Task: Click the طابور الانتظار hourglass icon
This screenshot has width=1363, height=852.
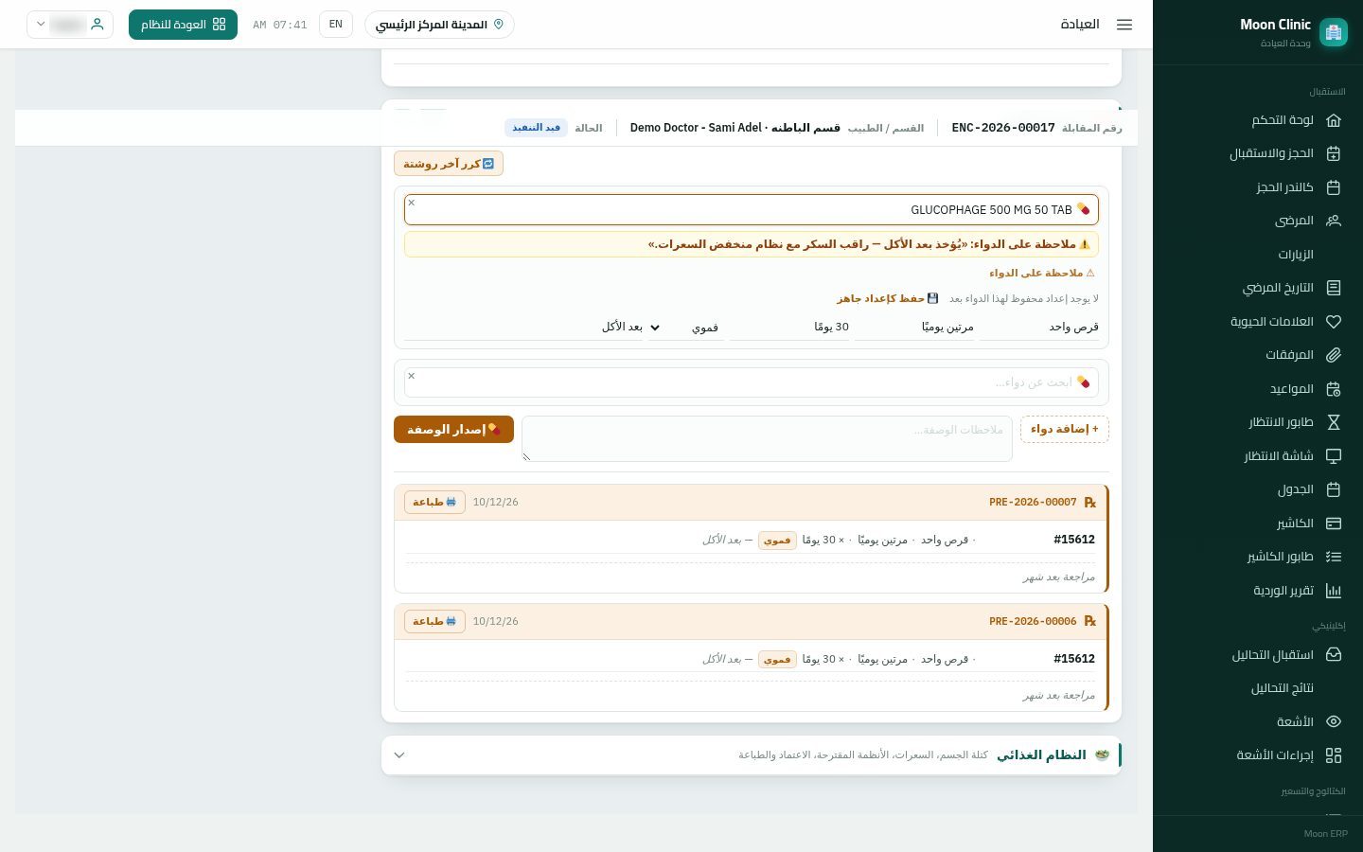Action: click(x=1334, y=422)
